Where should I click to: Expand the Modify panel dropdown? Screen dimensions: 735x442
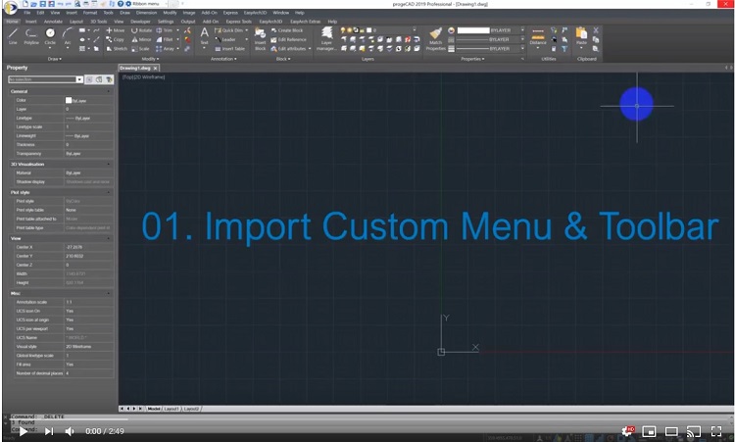[x=150, y=59]
